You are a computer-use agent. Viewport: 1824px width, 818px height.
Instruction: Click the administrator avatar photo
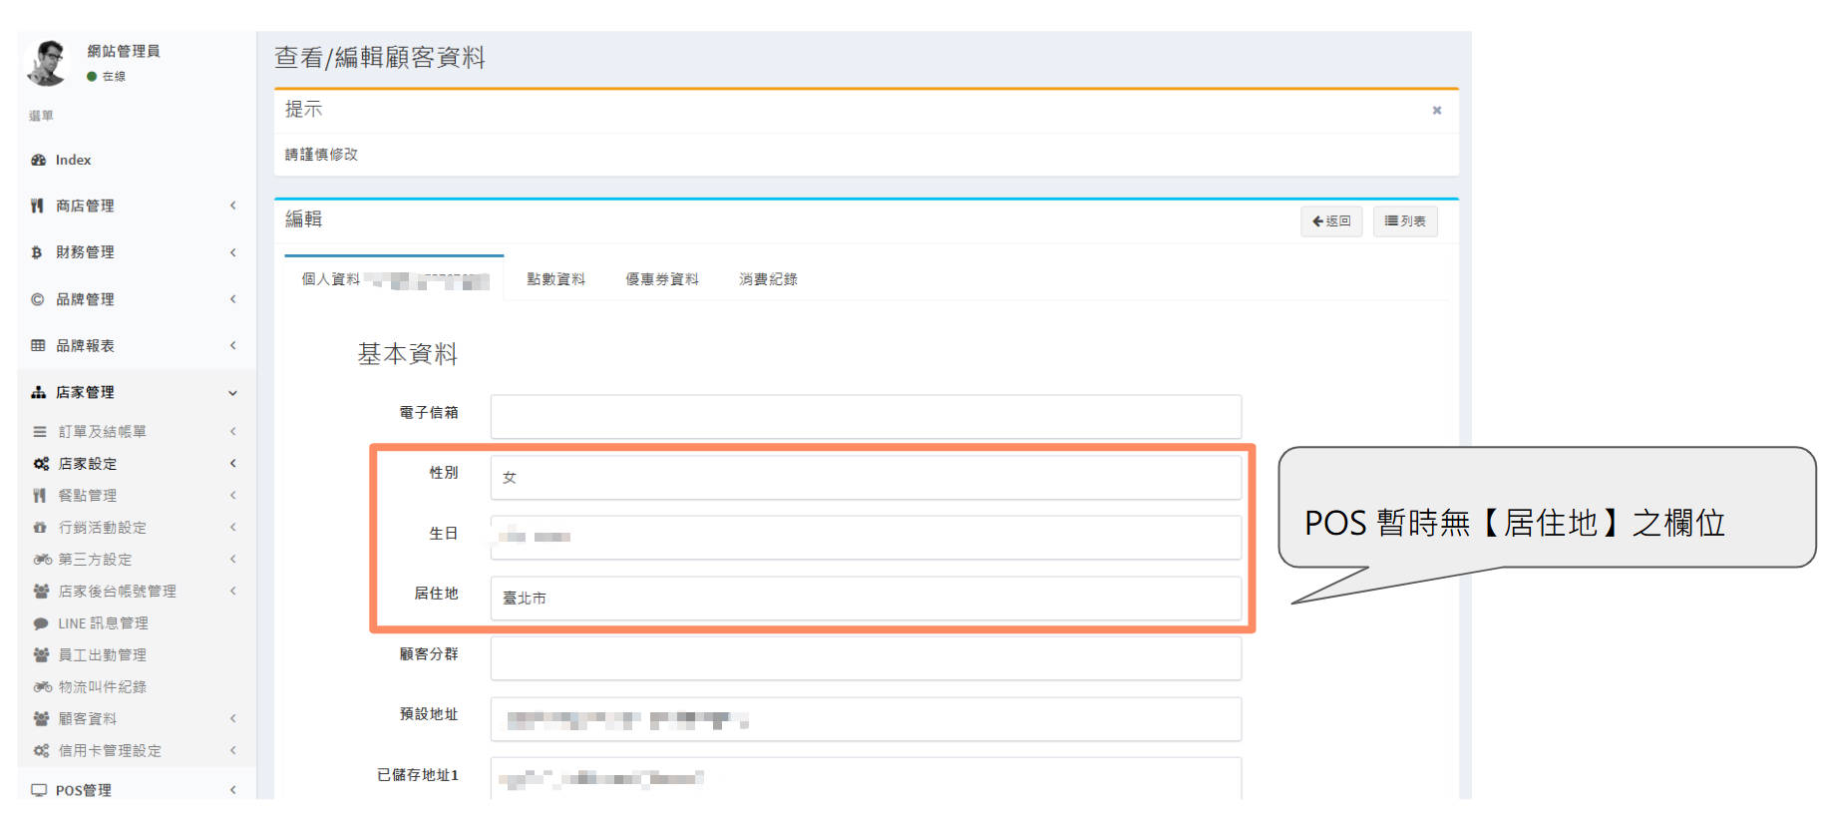pyautogui.click(x=48, y=62)
